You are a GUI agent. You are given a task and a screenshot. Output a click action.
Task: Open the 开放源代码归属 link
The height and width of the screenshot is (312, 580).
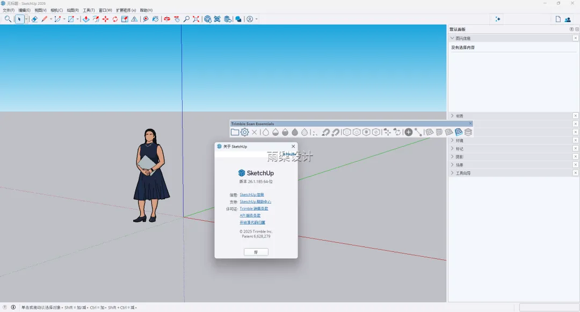(x=252, y=222)
